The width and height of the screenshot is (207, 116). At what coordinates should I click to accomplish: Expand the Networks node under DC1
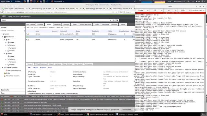[6, 45]
